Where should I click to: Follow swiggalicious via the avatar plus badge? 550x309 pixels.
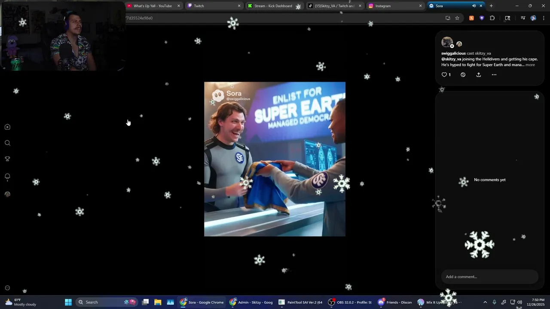pyautogui.click(x=452, y=46)
